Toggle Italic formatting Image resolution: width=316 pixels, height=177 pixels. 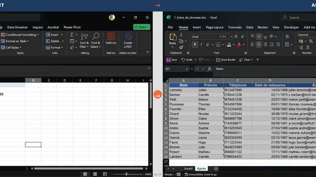pyautogui.click(x=201, y=44)
